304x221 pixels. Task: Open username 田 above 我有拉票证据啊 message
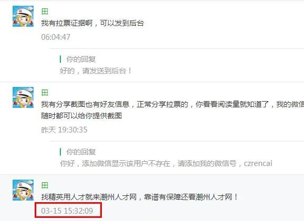pyautogui.click(x=45, y=12)
